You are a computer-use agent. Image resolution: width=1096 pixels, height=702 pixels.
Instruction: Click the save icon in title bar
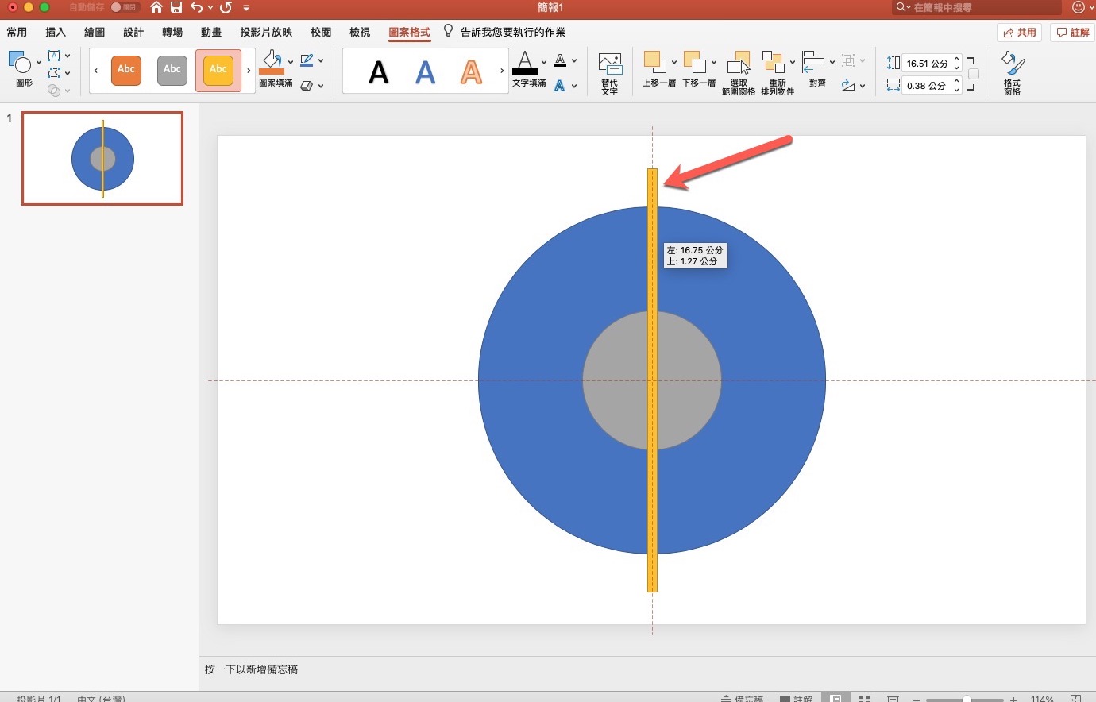click(x=176, y=7)
